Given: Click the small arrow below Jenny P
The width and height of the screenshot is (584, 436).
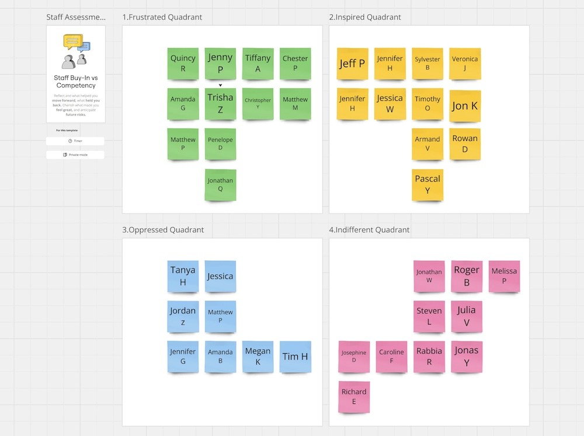Looking at the screenshot, I should pyautogui.click(x=220, y=85).
